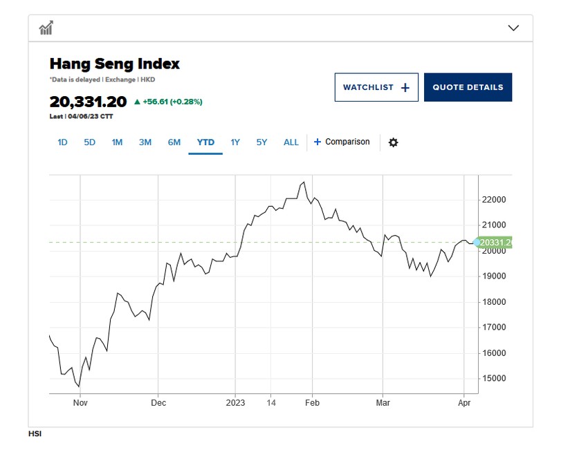Click the chart widget icon top-left
The width and height of the screenshot is (588, 450).
pos(47,27)
